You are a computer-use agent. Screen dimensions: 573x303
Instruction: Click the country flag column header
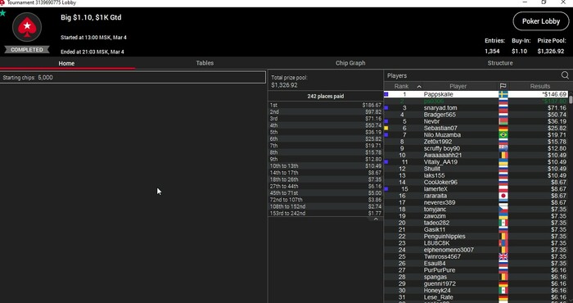click(x=503, y=86)
